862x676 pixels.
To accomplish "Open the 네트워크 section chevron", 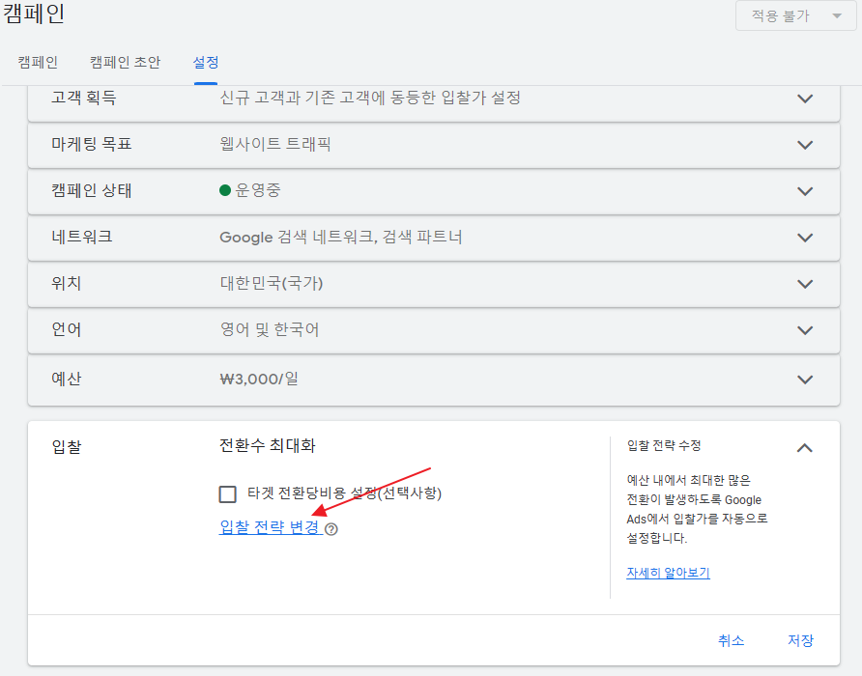I will tap(805, 238).
